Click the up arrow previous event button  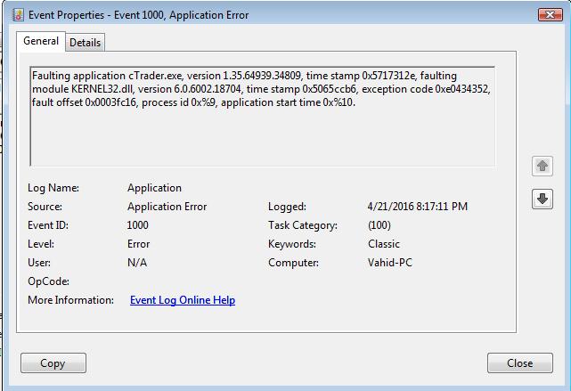pos(542,166)
